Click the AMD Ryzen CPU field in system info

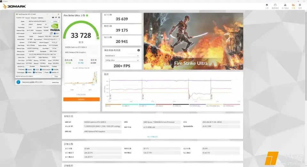click(161, 122)
